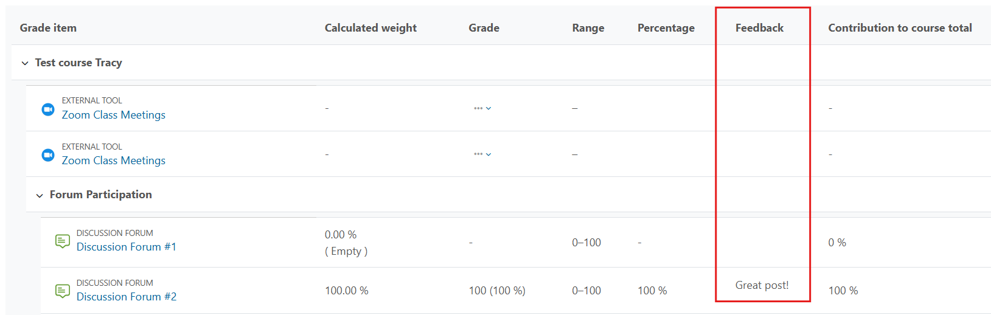Click the first Zoom Class Meetings camera icon
This screenshot has height=315, width=991.
(x=48, y=109)
